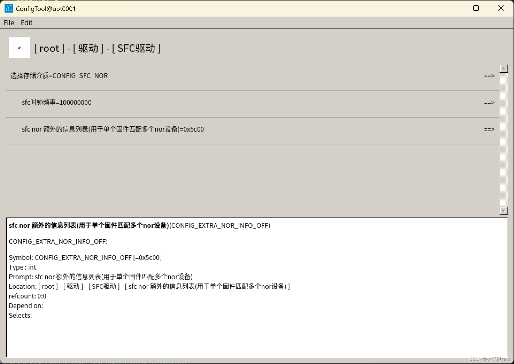Open the File menu
This screenshot has height=364, width=514.
[x=9, y=23]
